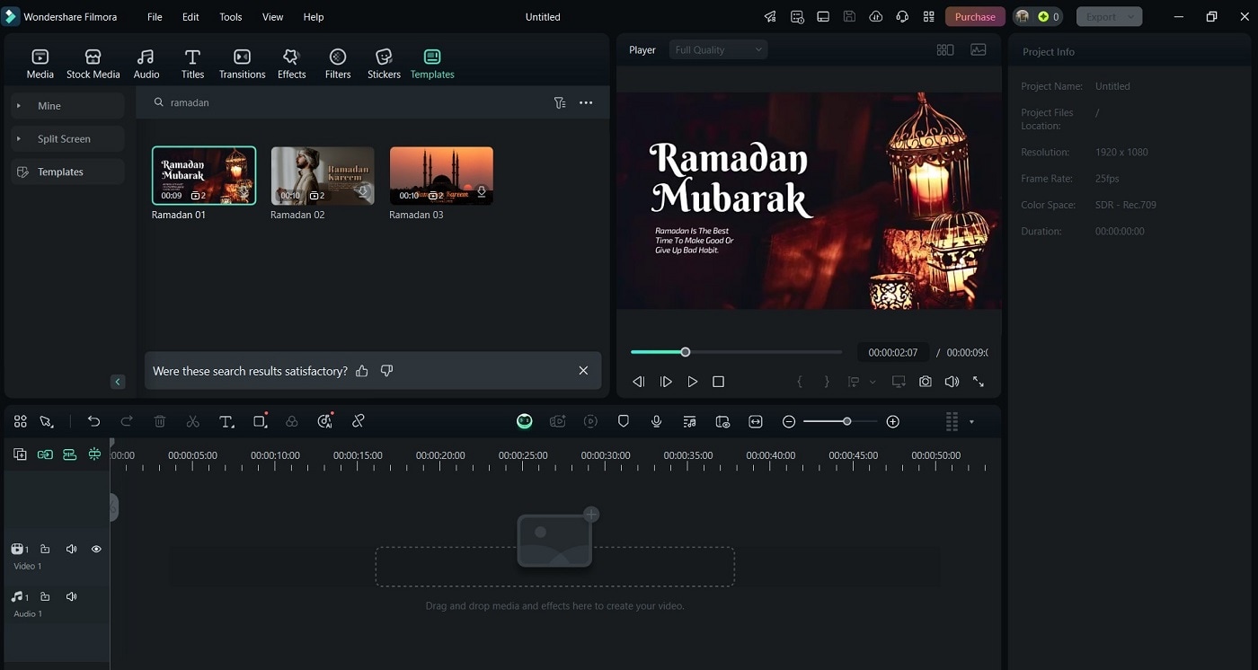The height and width of the screenshot is (670, 1258).
Task: Record a voiceover with the microphone
Action: [657, 421]
